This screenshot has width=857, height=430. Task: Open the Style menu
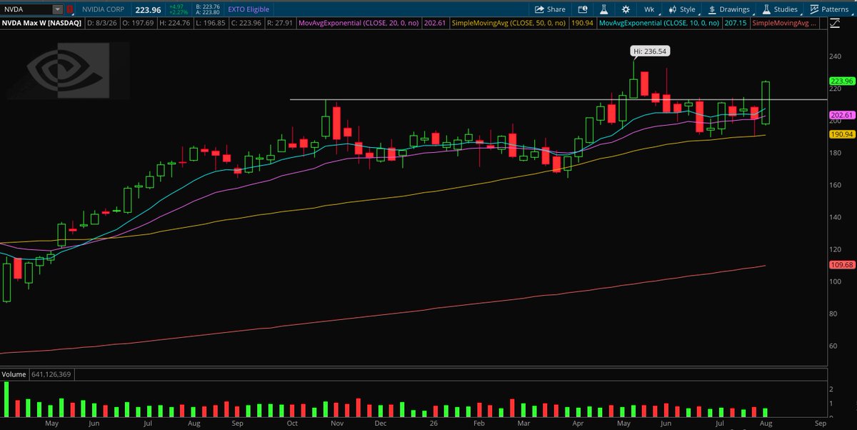point(683,9)
